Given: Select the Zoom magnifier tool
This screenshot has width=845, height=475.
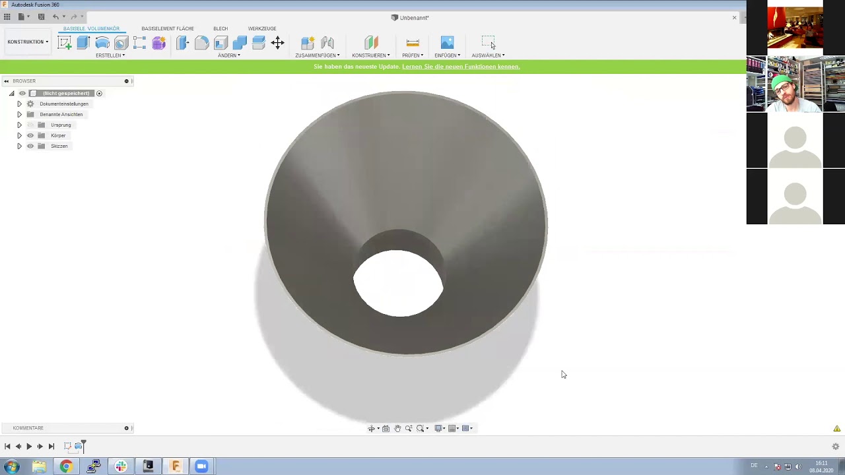Looking at the screenshot, I should click(x=409, y=428).
